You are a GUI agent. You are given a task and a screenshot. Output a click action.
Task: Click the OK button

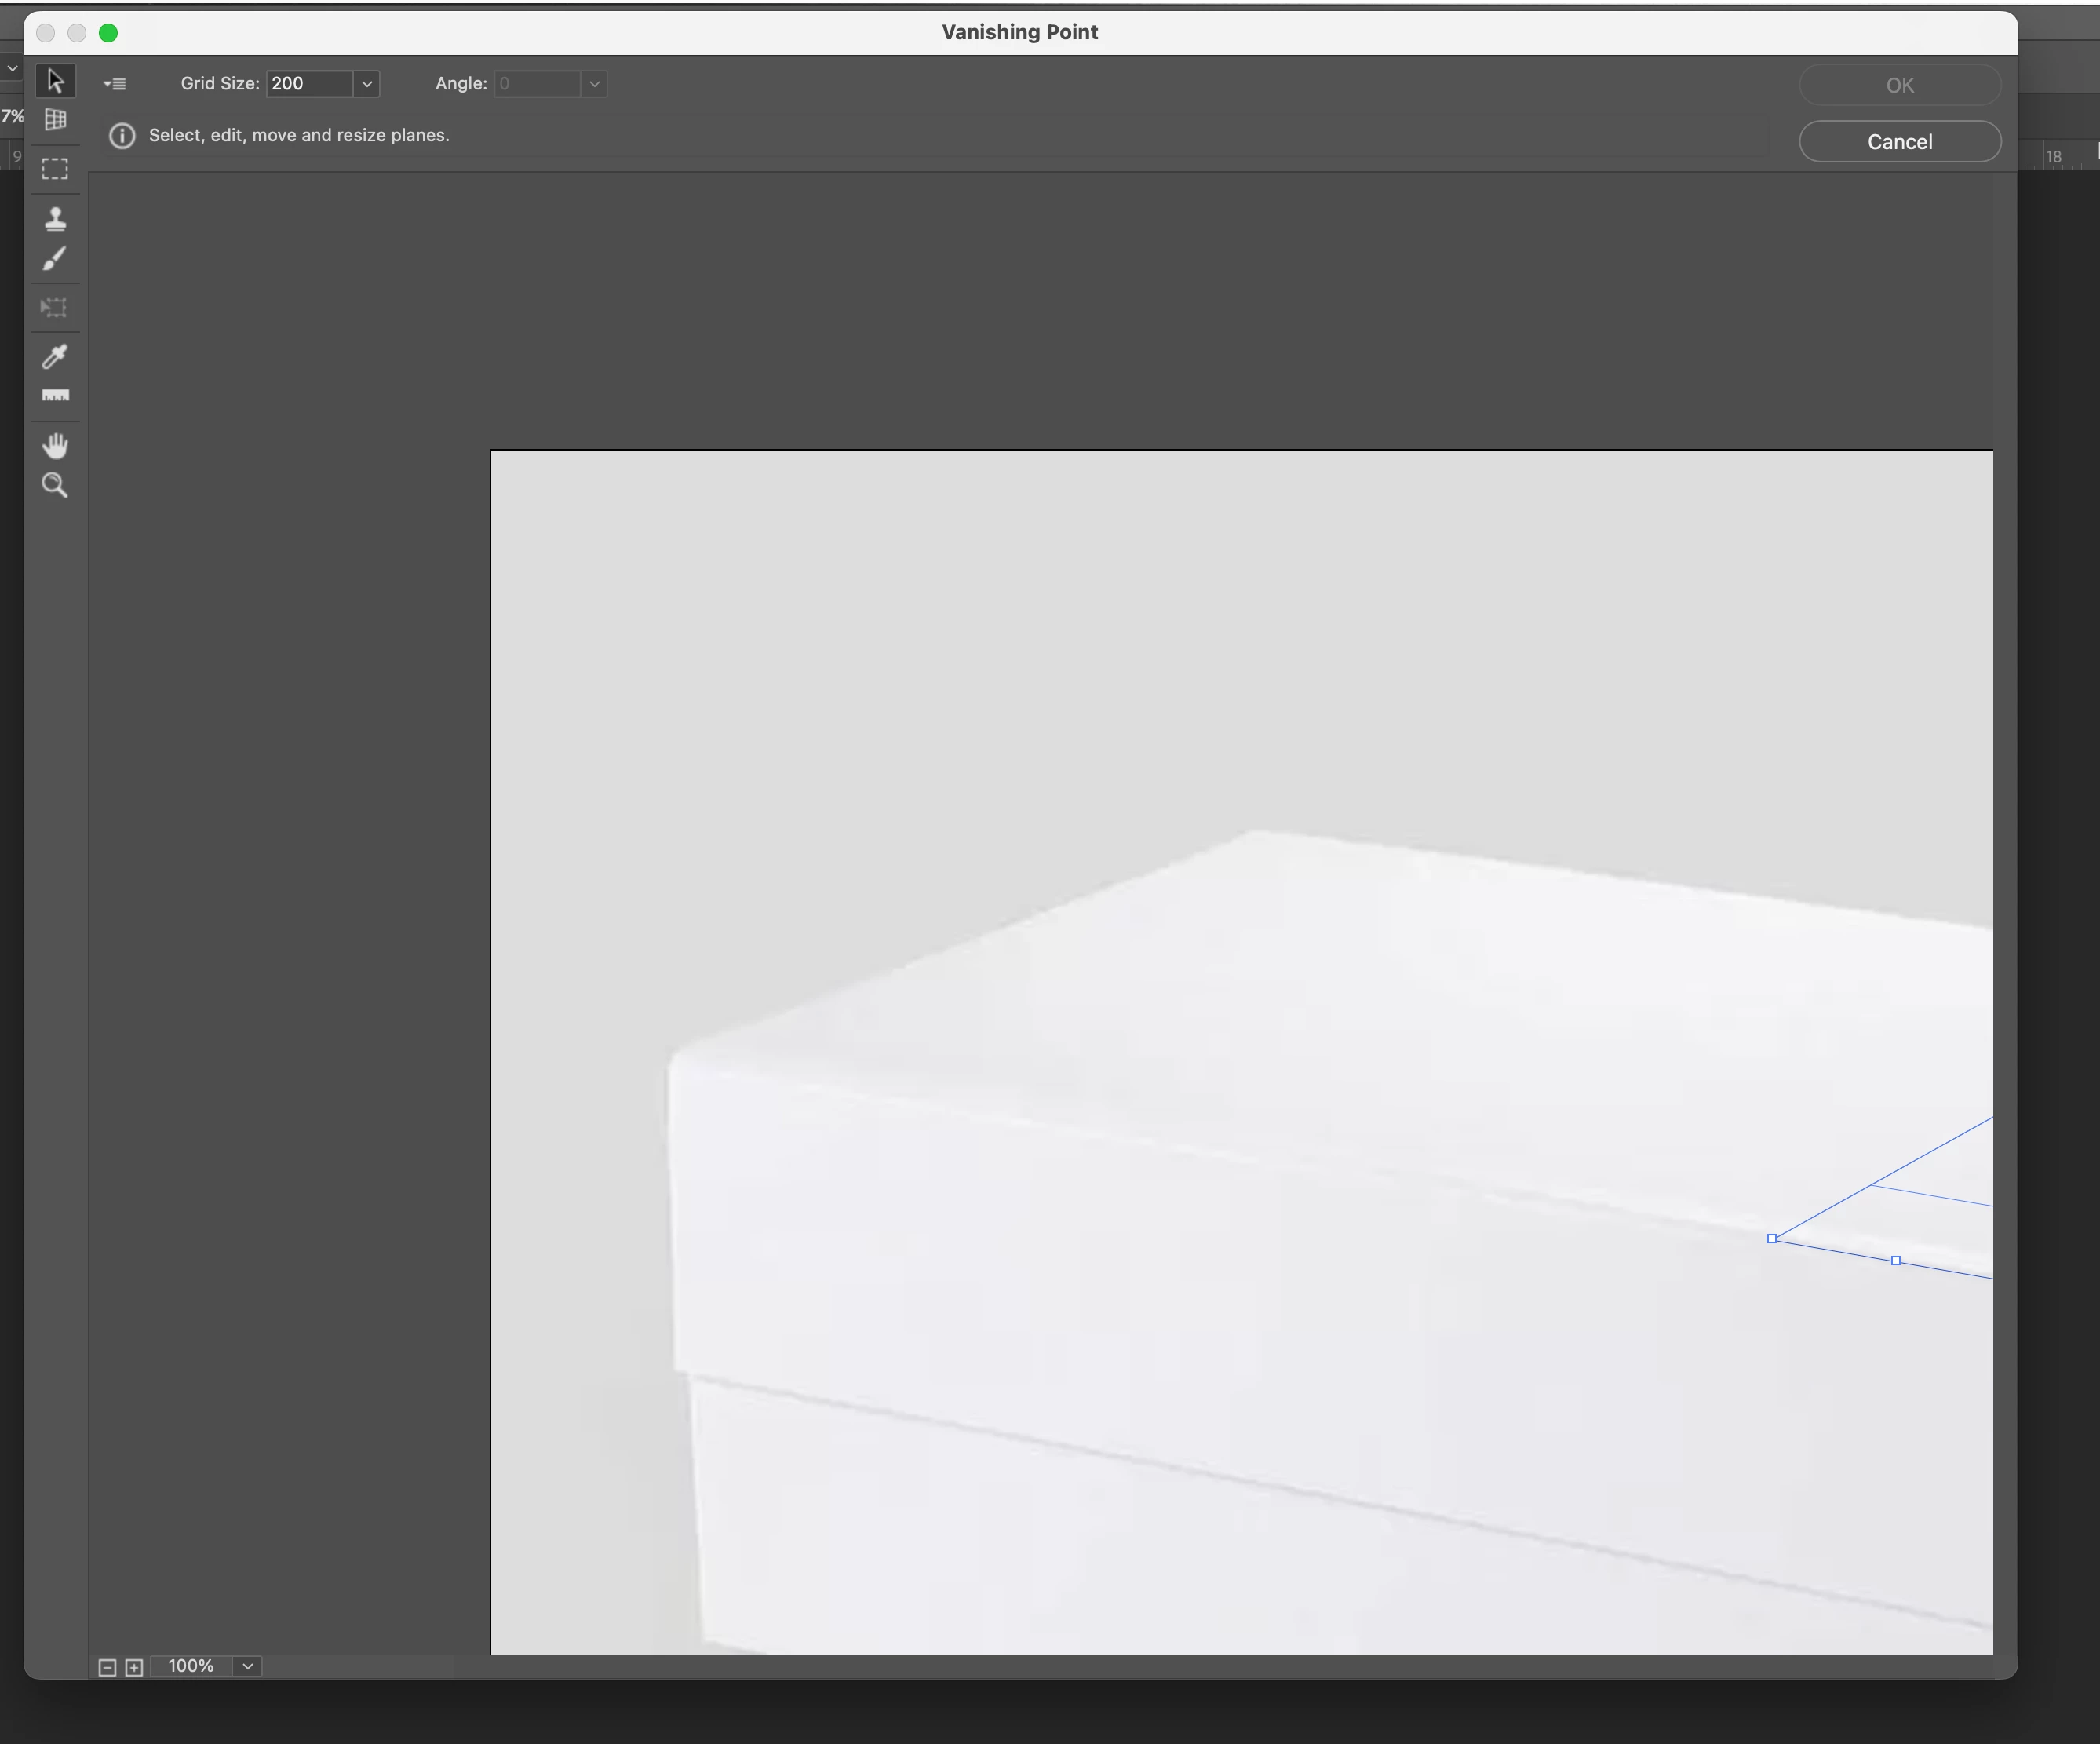(1899, 85)
